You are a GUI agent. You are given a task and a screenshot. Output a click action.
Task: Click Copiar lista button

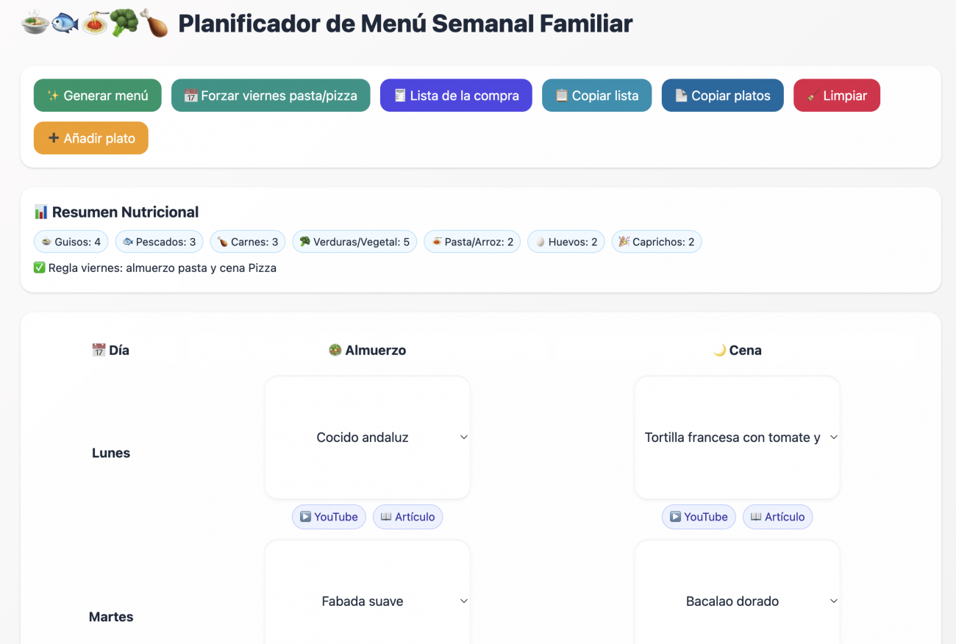pyautogui.click(x=596, y=96)
